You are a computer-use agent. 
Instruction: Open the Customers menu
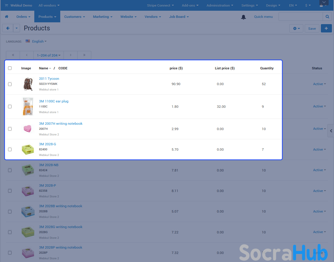[x=75, y=17]
